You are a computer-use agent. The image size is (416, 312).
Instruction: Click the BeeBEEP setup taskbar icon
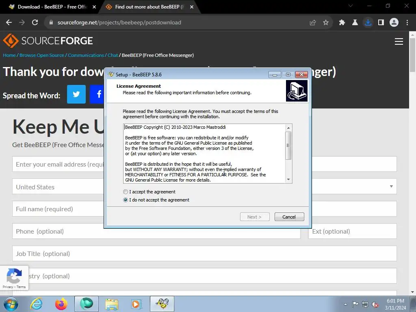(162, 304)
